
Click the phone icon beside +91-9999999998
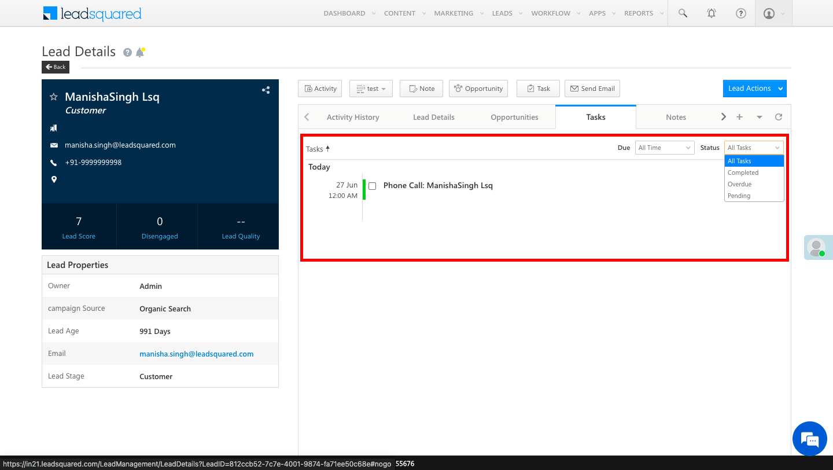(54, 163)
